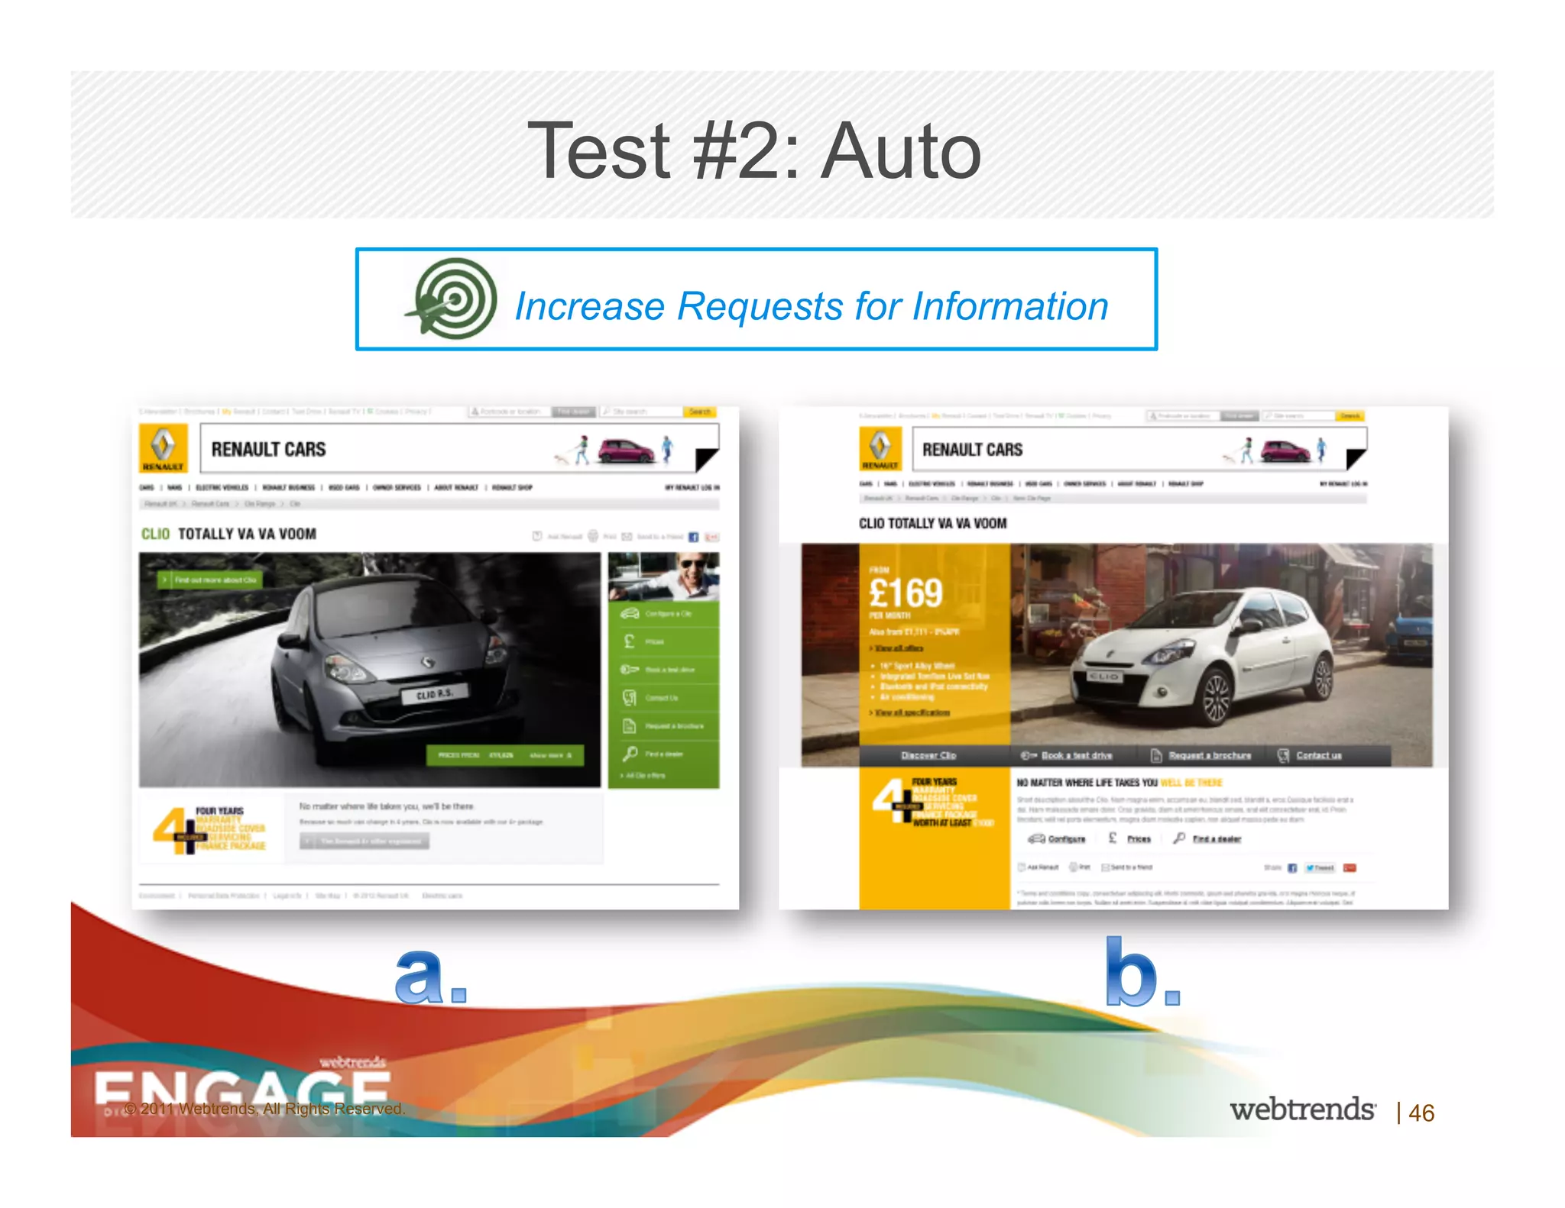The image size is (1565, 1208).
Task: Click Find out more about Clio button, page a
Action: [209, 580]
